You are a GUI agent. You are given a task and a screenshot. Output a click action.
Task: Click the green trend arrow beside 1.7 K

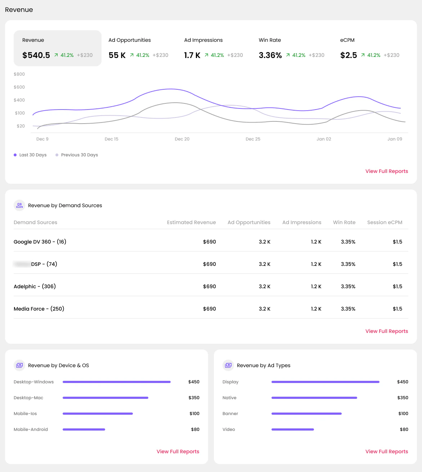click(206, 55)
